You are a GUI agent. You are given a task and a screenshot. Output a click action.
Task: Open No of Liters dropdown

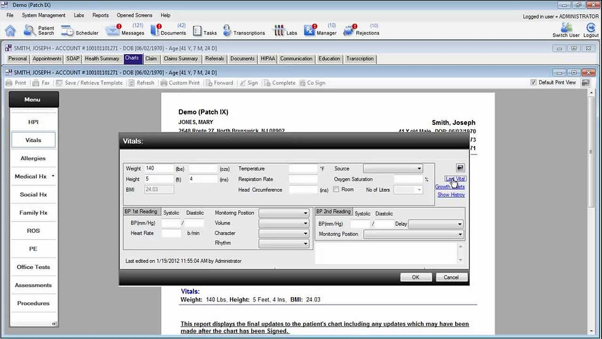point(408,190)
